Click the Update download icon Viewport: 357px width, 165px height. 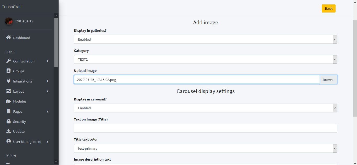pos(8,131)
